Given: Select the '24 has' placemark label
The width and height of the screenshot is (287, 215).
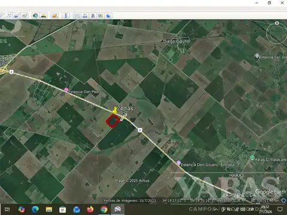Looking at the screenshot, I should coord(125,109).
